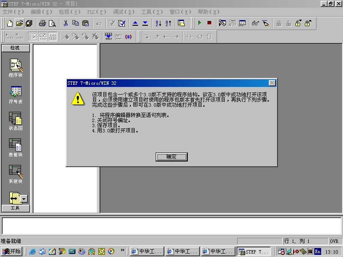Open the 编辑(E) menu

41,12
